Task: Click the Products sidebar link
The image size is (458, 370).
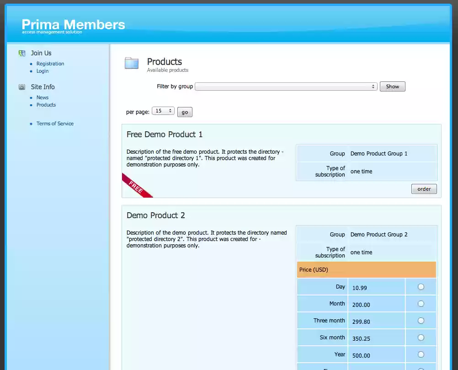Action: 46,105
